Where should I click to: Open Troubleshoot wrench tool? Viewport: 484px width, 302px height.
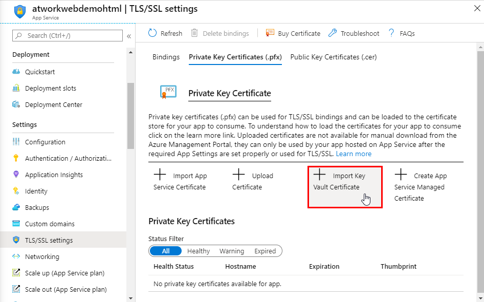click(x=333, y=33)
